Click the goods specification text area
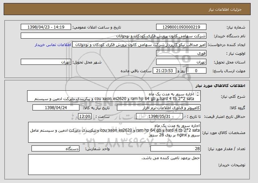Image resolution: width=258 pixels, height=183 pixels. point(114,132)
